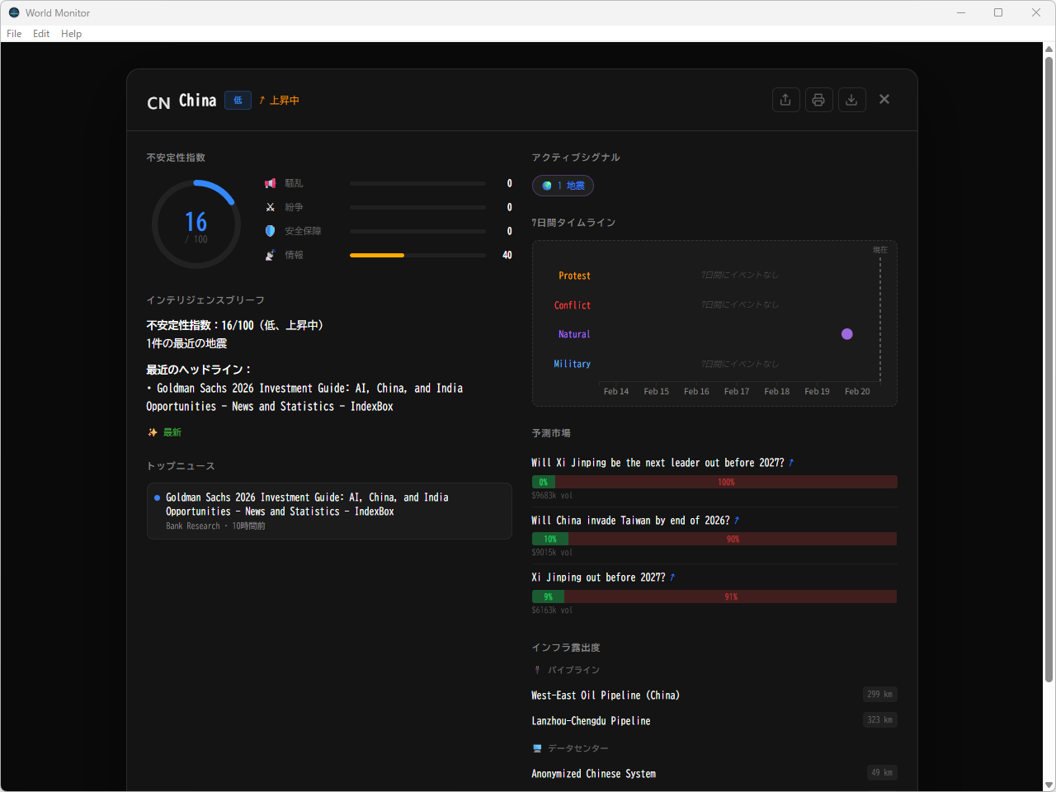Click the 紛争 score bar

click(417, 207)
